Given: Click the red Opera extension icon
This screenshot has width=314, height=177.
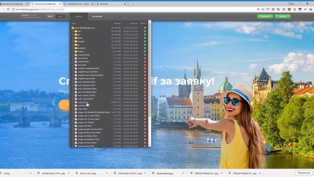Looking at the screenshot, I should pyautogui.click(x=273, y=9).
